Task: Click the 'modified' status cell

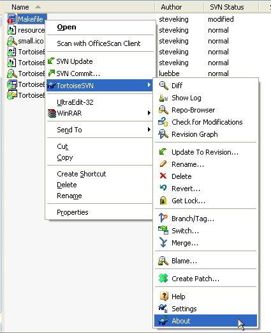Action: (x=221, y=19)
